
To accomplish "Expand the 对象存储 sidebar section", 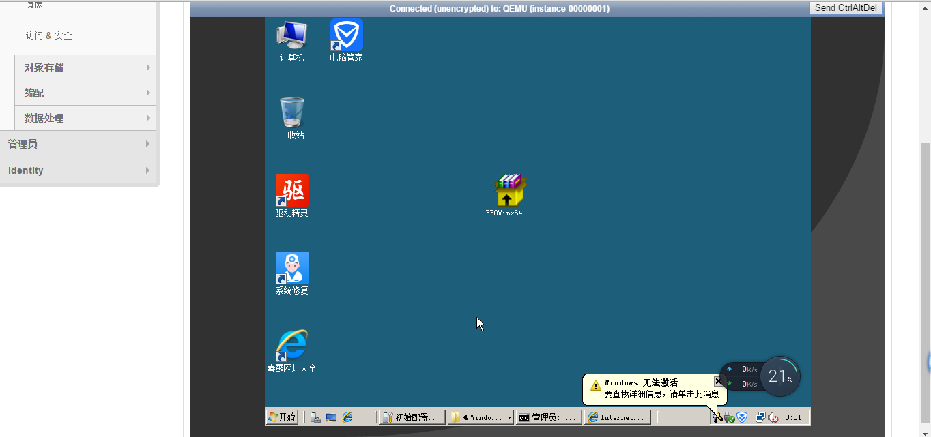I will tap(85, 67).
